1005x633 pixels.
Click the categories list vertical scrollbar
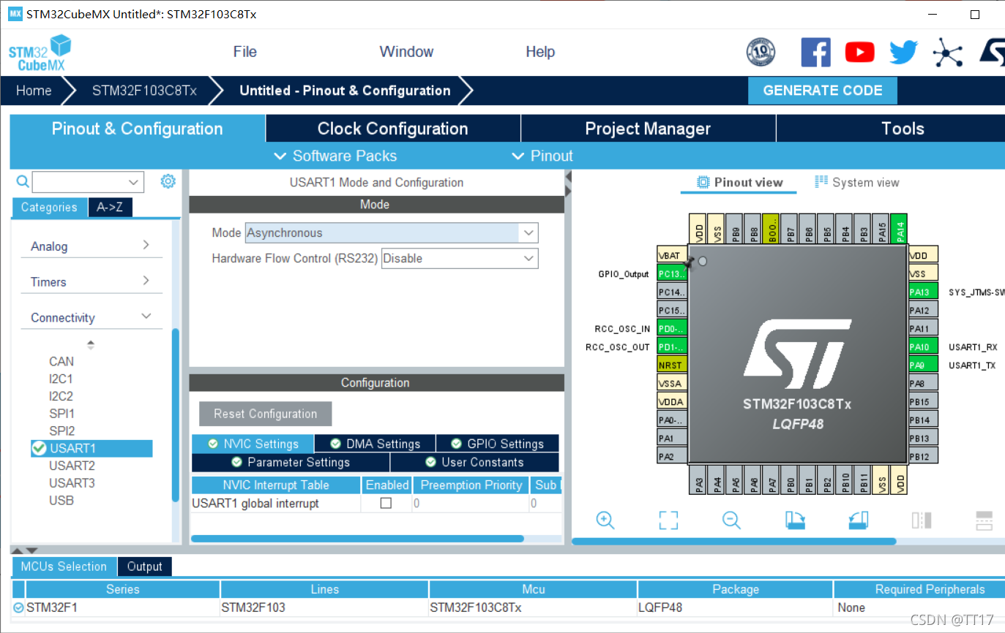click(175, 415)
